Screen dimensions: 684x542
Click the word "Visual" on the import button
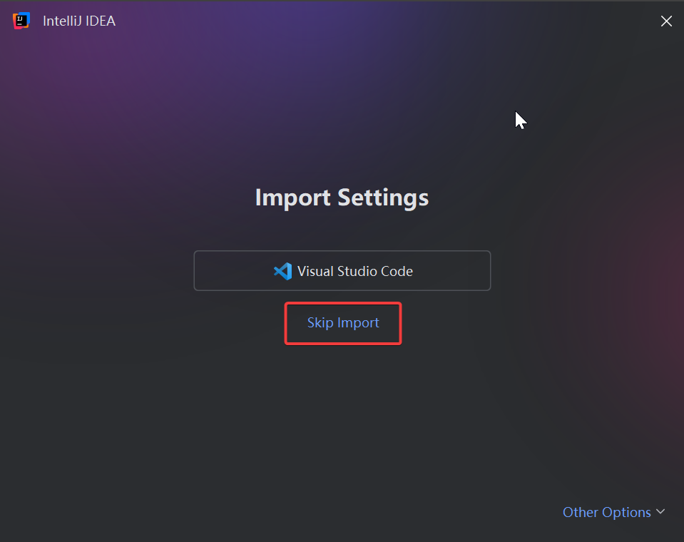pyautogui.click(x=315, y=271)
